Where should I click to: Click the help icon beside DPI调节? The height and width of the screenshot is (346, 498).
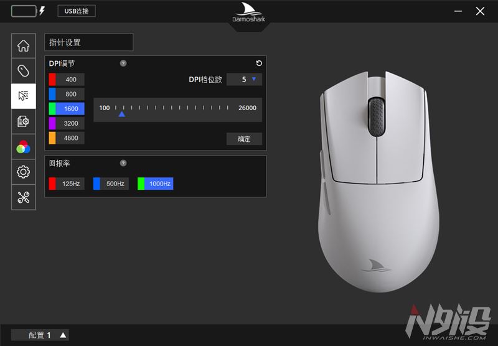coord(123,63)
